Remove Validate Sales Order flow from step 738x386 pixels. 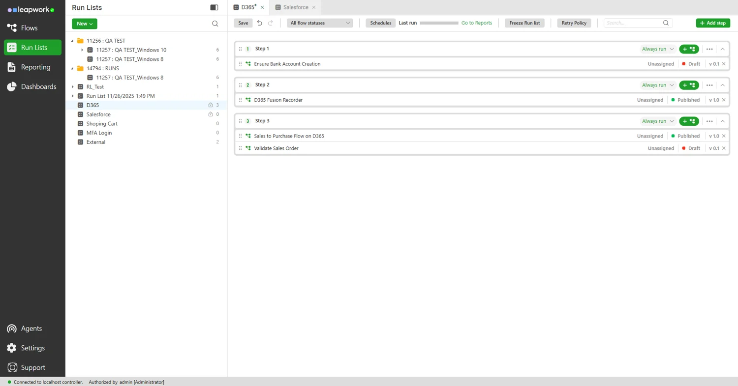pyautogui.click(x=724, y=148)
